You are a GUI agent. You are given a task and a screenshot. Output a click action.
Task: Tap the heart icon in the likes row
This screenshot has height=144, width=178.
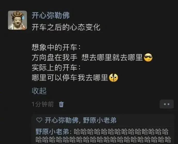[39, 120]
